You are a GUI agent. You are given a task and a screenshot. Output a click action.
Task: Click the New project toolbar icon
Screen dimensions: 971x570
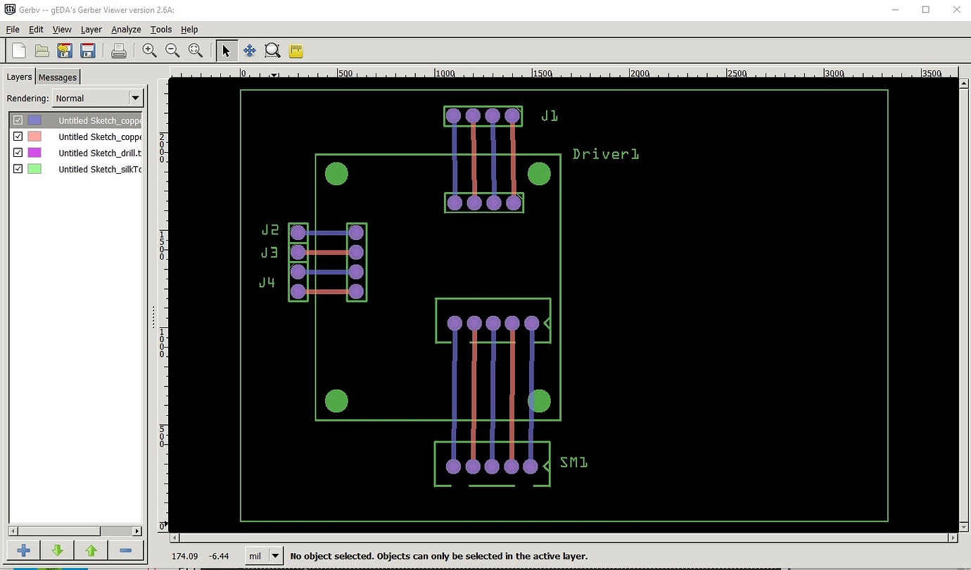click(x=19, y=51)
